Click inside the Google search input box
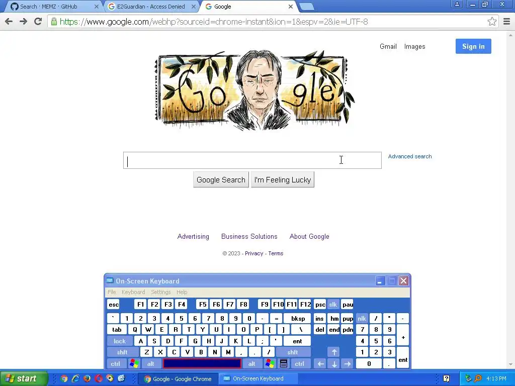The image size is (515, 386). (x=252, y=160)
